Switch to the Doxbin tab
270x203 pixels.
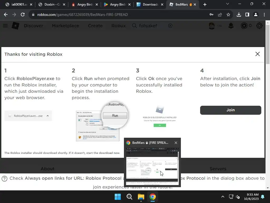tap(52, 4)
